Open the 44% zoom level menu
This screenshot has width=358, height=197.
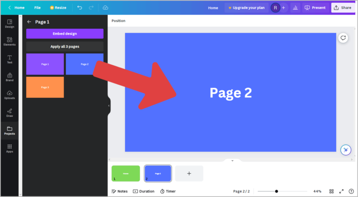point(317,191)
